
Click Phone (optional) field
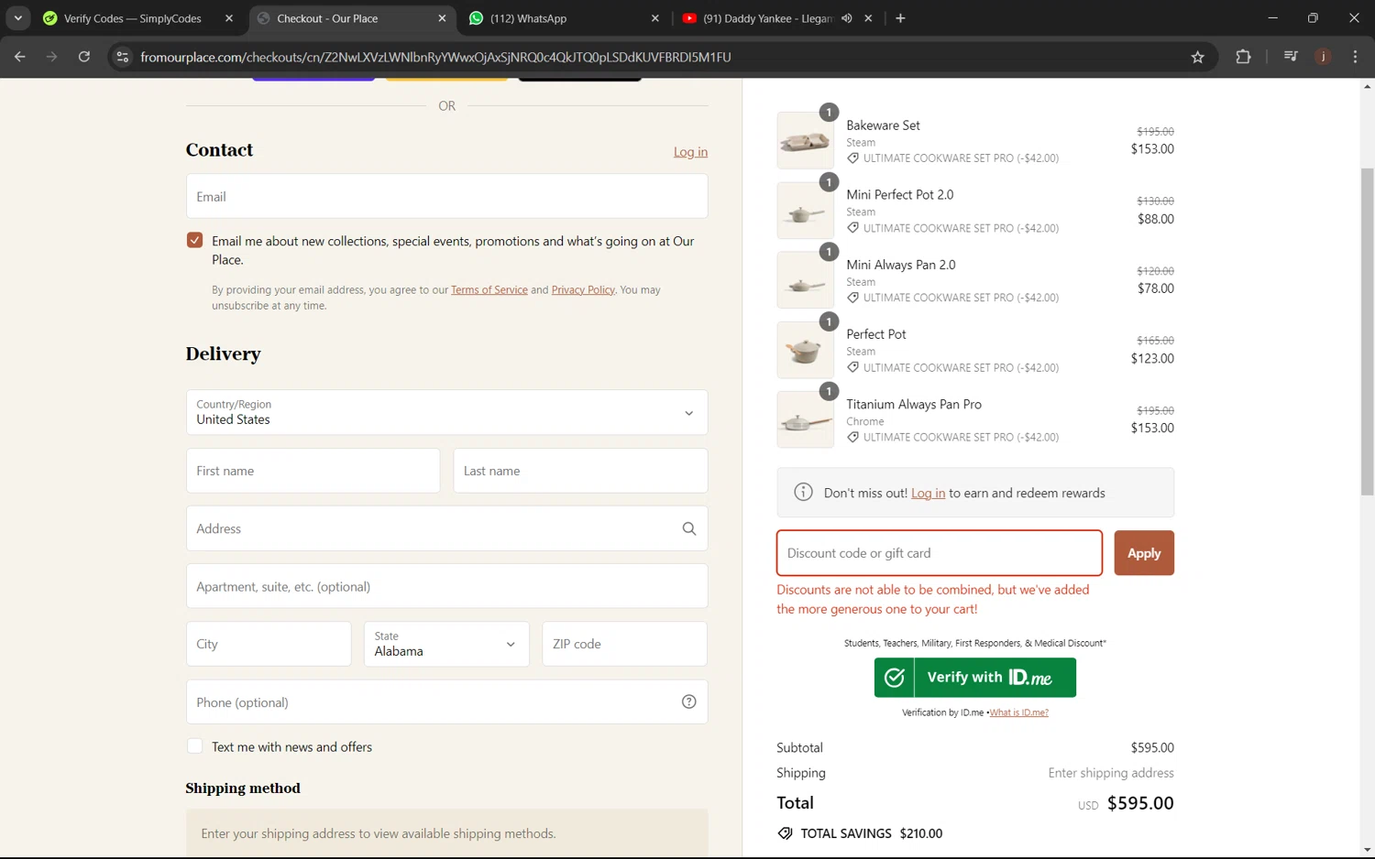tap(446, 701)
